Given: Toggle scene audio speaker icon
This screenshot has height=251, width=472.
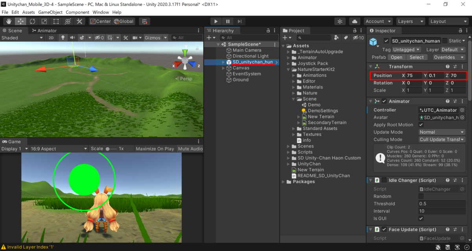Looking at the screenshot, I should click(72, 38).
